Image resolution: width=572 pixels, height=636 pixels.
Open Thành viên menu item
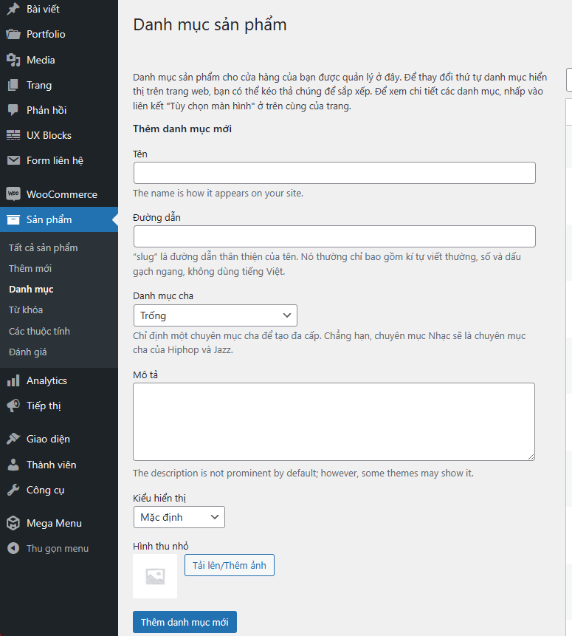tap(52, 465)
